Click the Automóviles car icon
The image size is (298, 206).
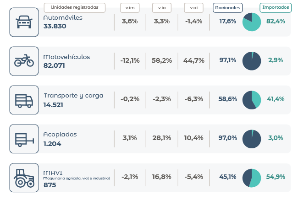(x=24, y=22)
